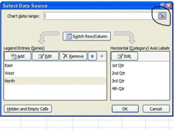The height and width of the screenshot is (130, 174).
Task: Select the 3rd Qtr axis label
Action: 140,81
